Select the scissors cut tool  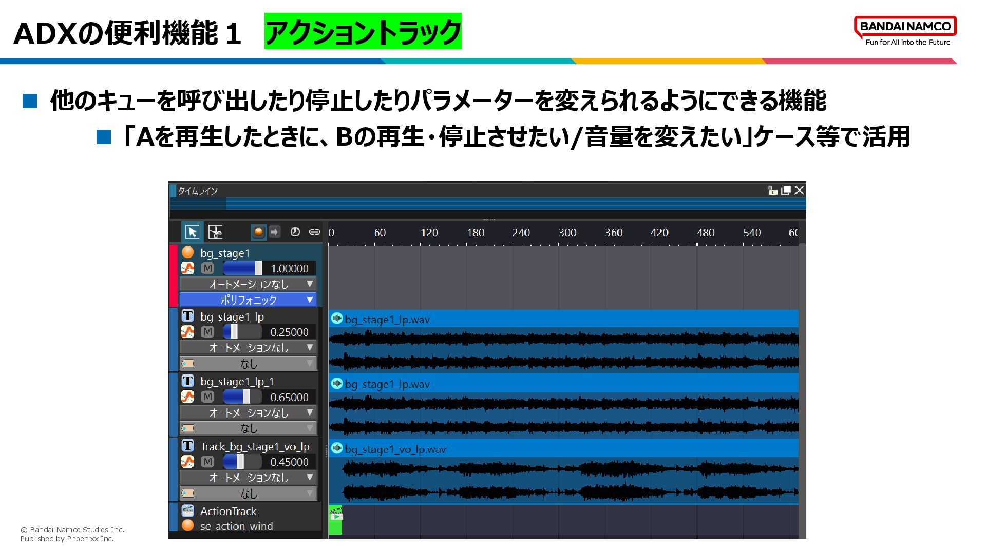click(x=215, y=232)
